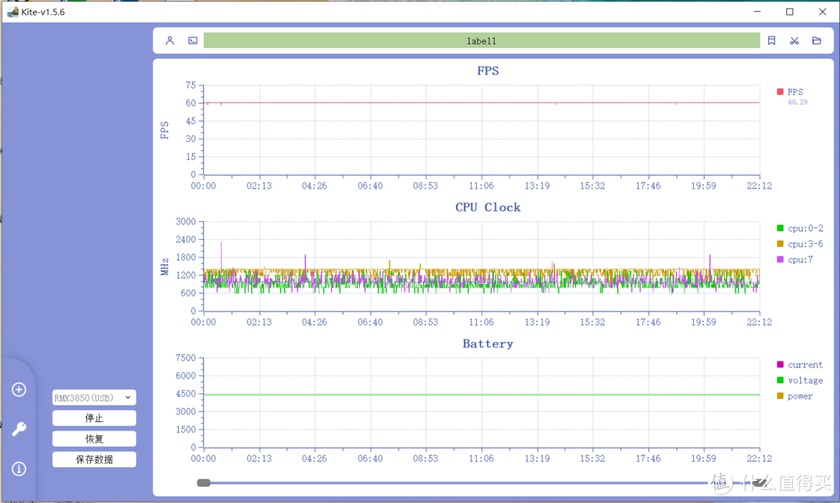Click the info circle icon in the sidebar
This screenshot has width=840, height=503.
[x=19, y=469]
